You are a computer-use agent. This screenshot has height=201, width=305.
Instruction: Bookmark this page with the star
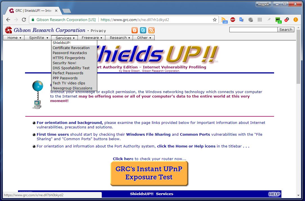[215, 20]
